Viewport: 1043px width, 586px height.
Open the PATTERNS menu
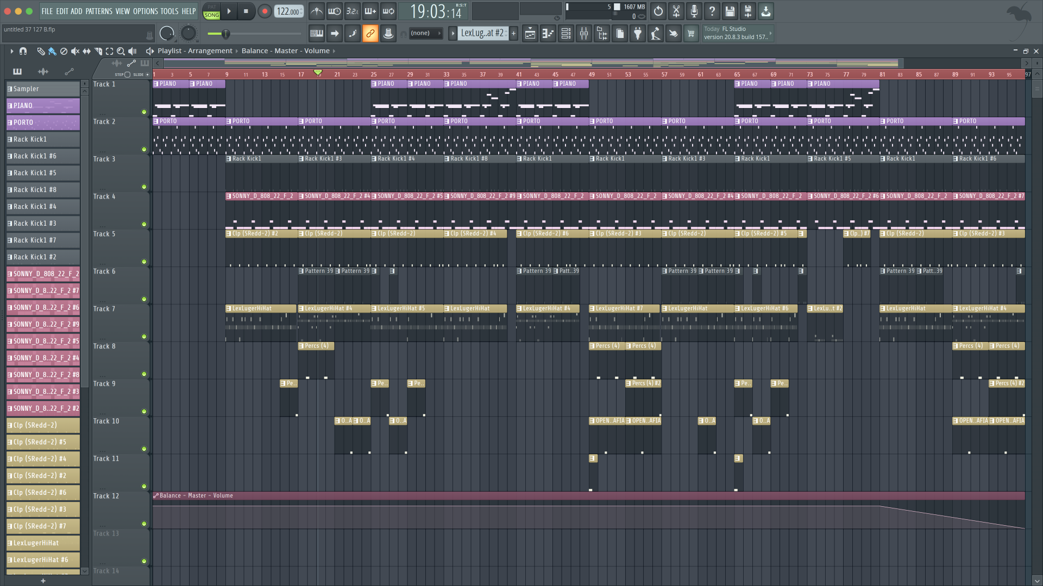(99, 11)
